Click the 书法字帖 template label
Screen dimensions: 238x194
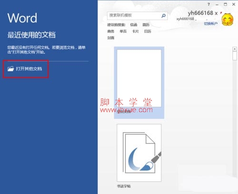click(124, 186)
